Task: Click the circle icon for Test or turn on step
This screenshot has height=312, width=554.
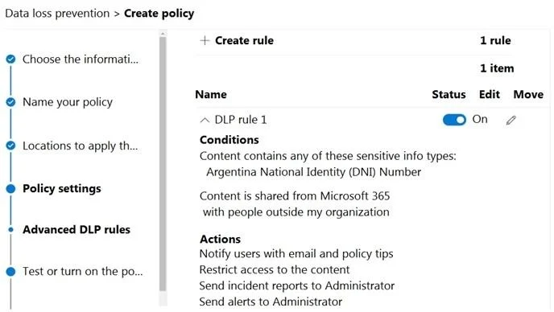Action: tap(11, 272)
